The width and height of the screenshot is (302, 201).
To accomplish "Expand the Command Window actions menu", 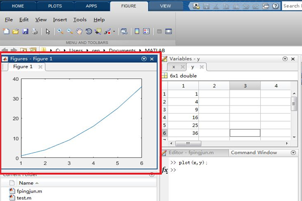I will coord(293,152).
